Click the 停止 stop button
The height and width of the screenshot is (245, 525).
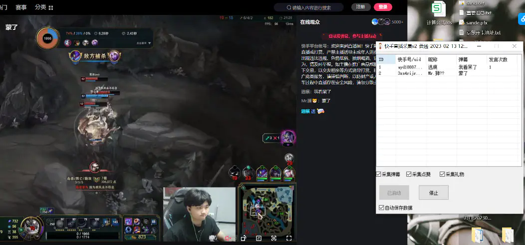click(x=434, y=193)
